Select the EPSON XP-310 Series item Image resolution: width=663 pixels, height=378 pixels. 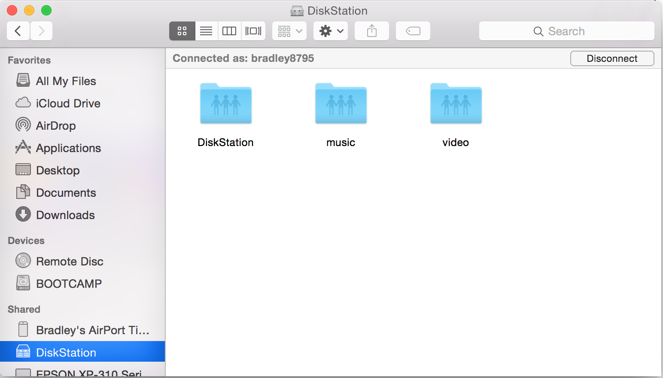[x=82, y=372]
